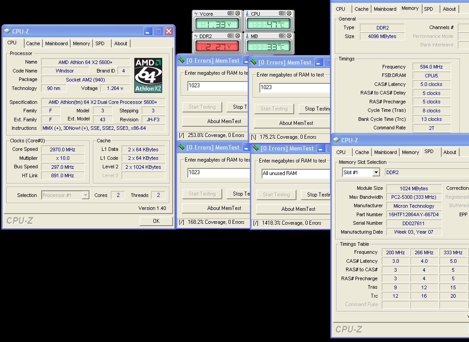
Task: Click the lightning bolt icon on DDR2 widget
Action: (x=196, y=36)
